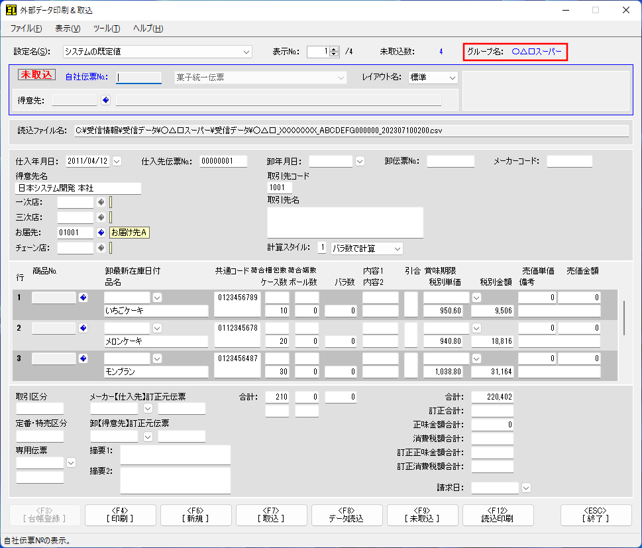Open the 請求日 date dropdown
642x548 pixels.
pos(527,488)
